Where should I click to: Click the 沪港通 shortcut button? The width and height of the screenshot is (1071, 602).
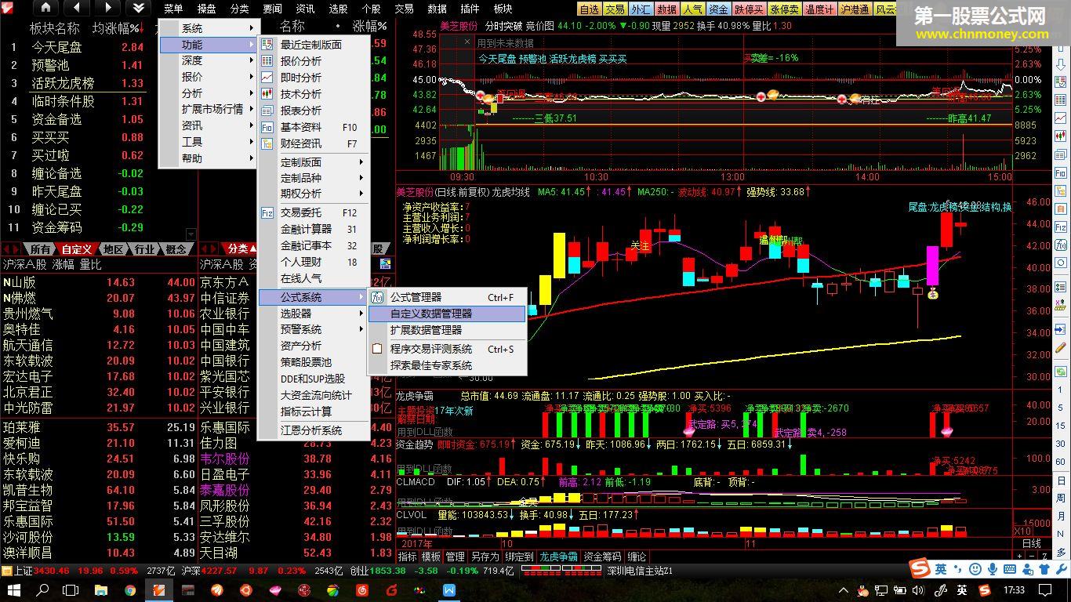pos(855,9)
